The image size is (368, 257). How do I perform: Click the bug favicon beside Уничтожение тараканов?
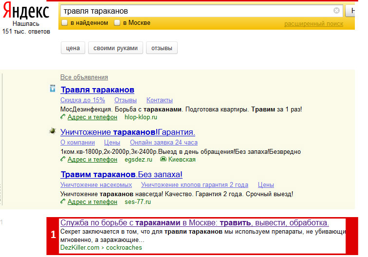click(x=53, y=131)
